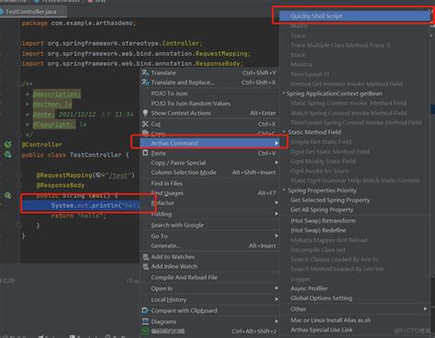Viewport: 435px width, 338px height.
Task: Click the Paste clipboard icon
Action: (145, 153)
